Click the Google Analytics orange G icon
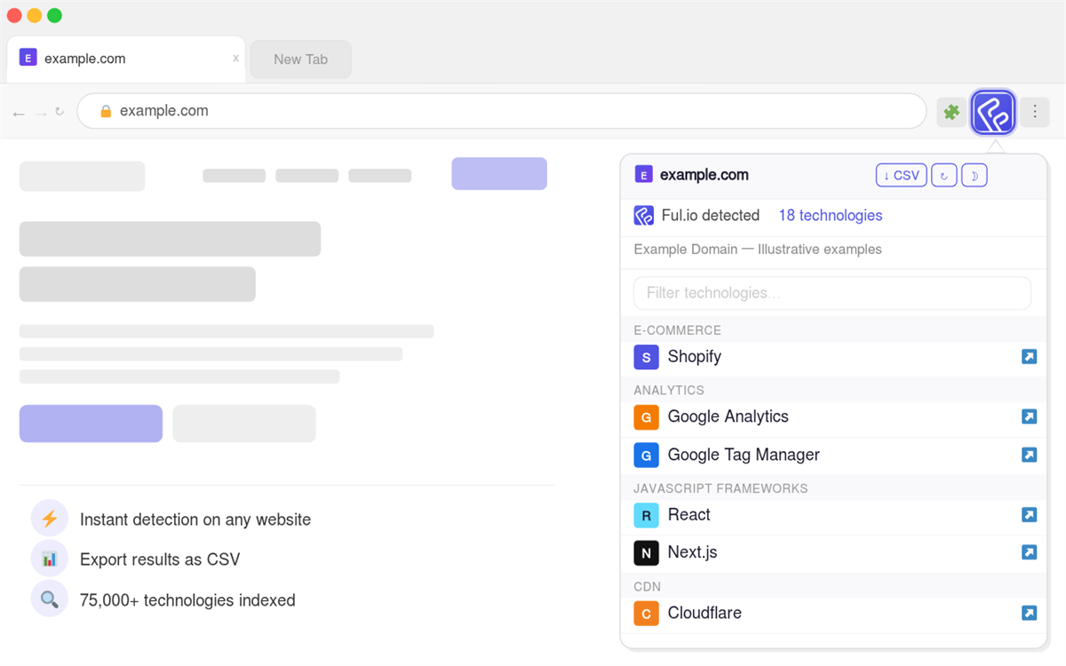Screen dimensions: 1066x666 646,417
